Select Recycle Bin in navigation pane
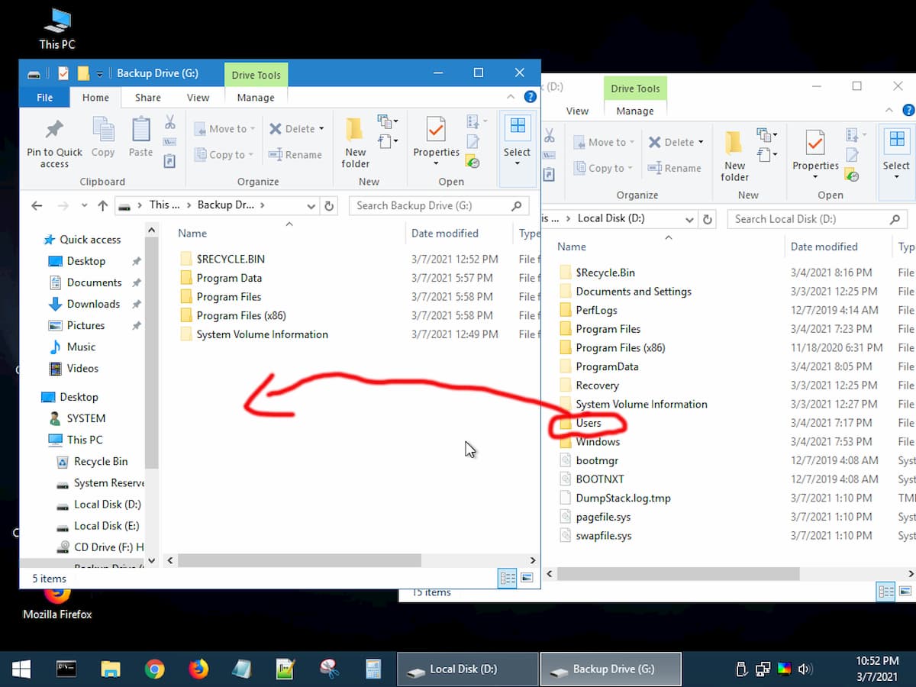 (x=101, y=462)
